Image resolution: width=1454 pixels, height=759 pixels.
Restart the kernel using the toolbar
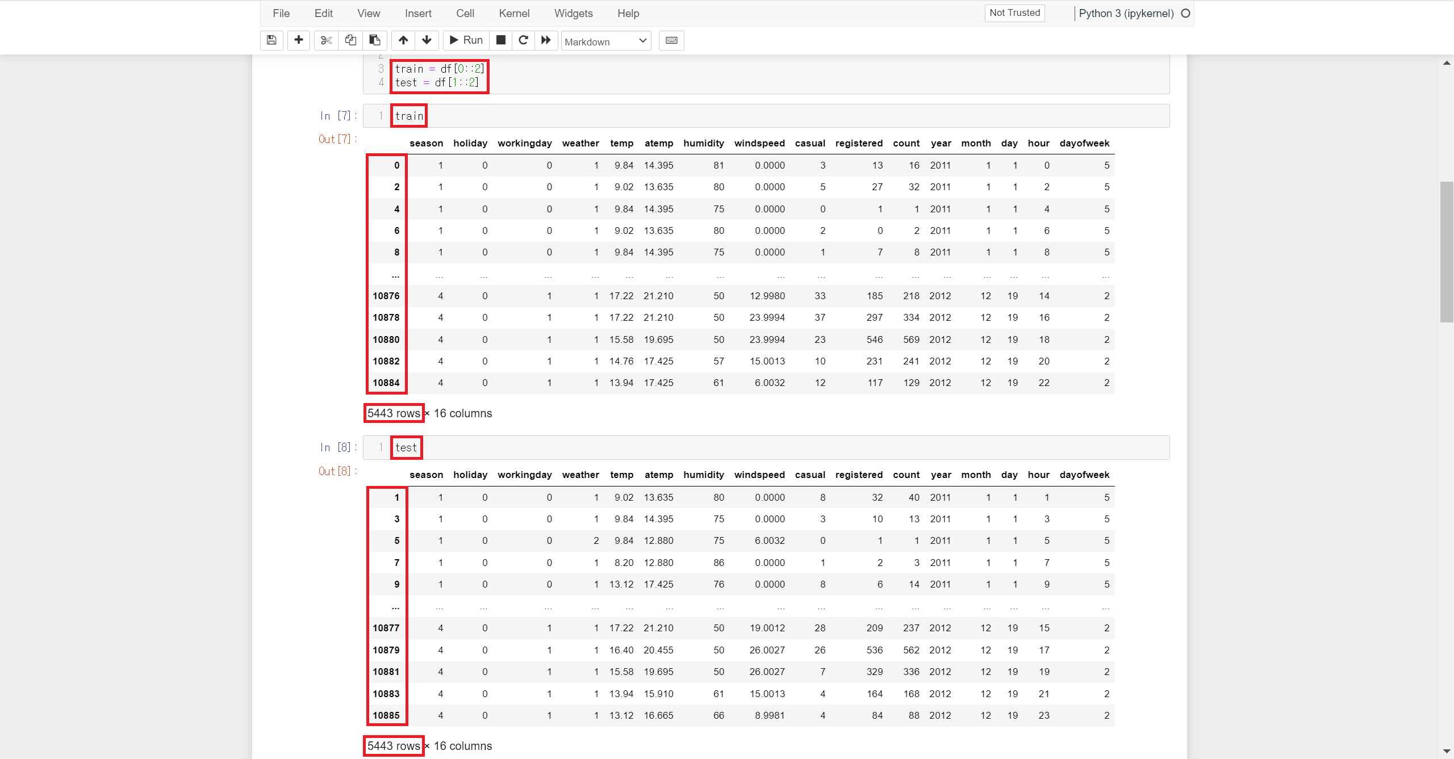click(523, 40)
